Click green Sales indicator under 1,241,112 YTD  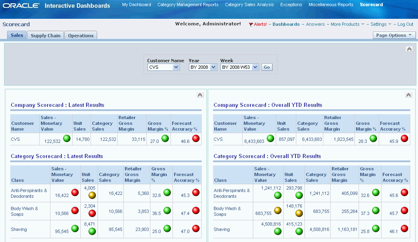[x=278, y=195]
